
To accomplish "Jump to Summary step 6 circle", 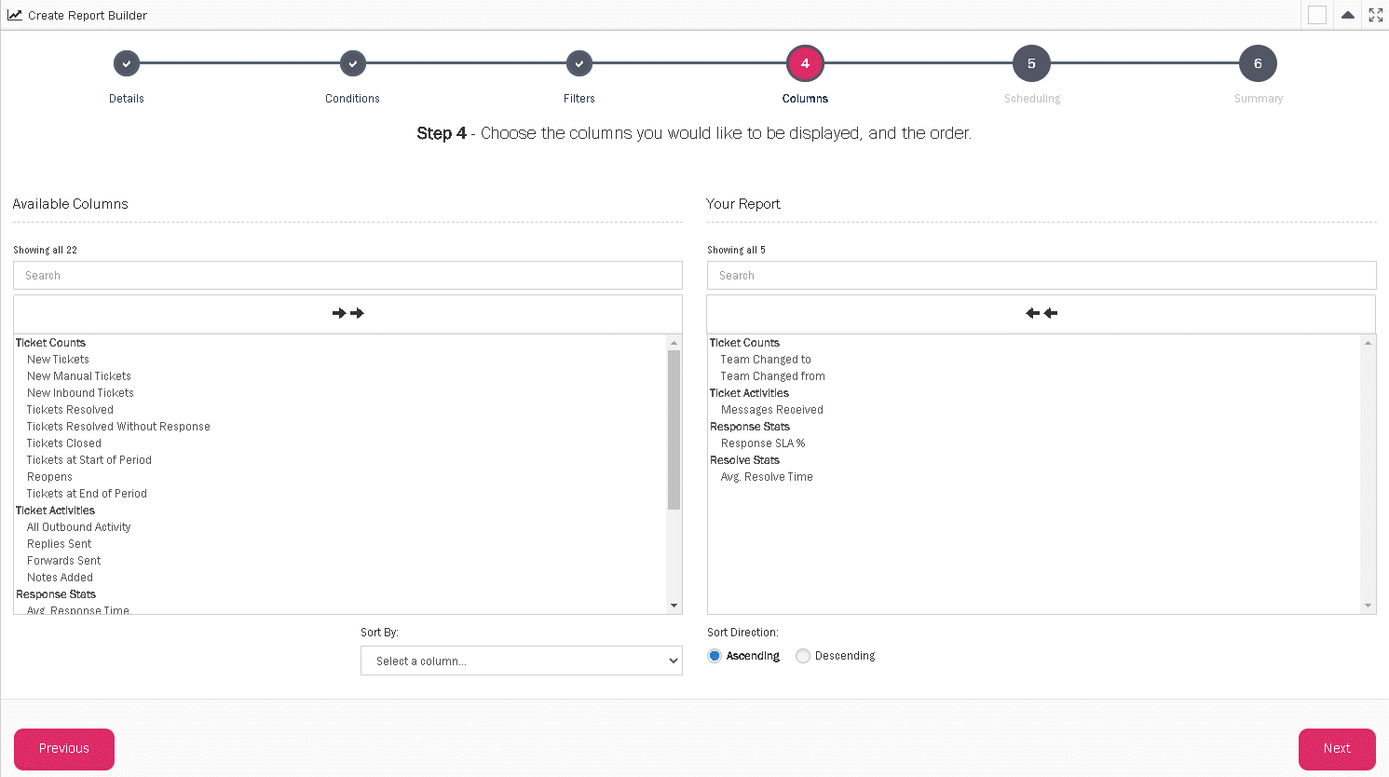I will [x=1258, y=64].
